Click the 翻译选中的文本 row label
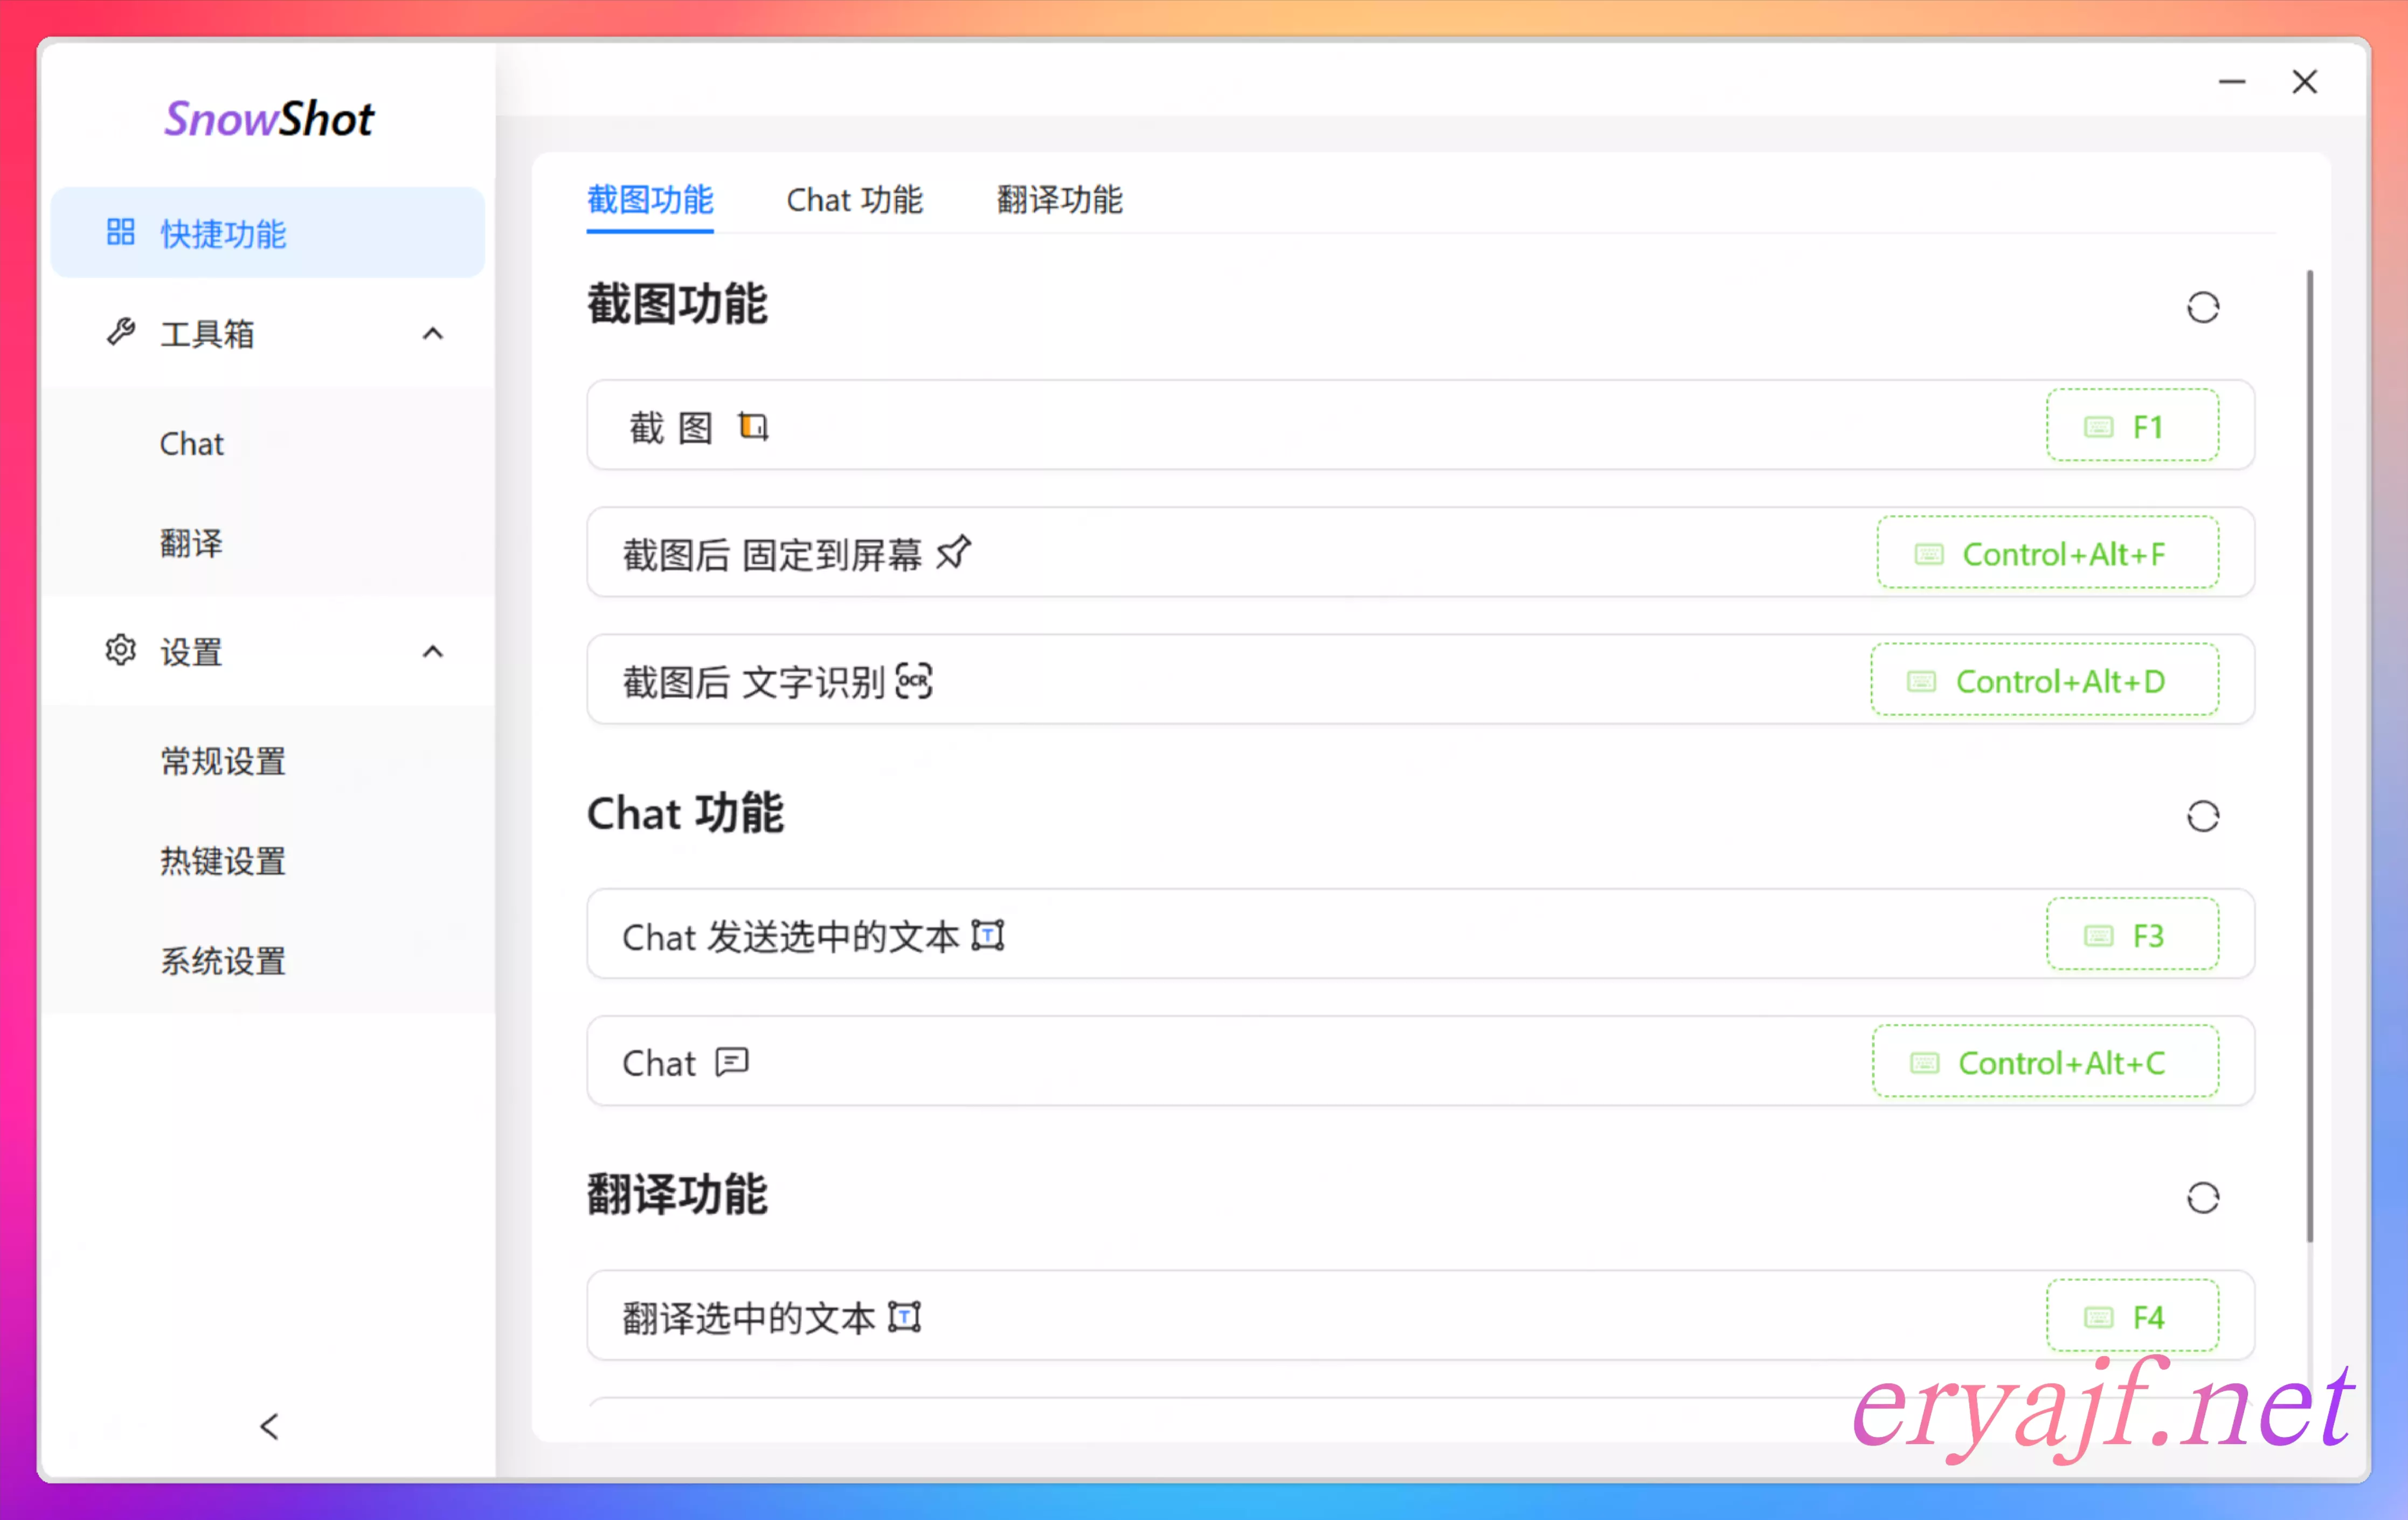The height and width of the screenshot is (1520, 2408). click(x=749, y=1318)
